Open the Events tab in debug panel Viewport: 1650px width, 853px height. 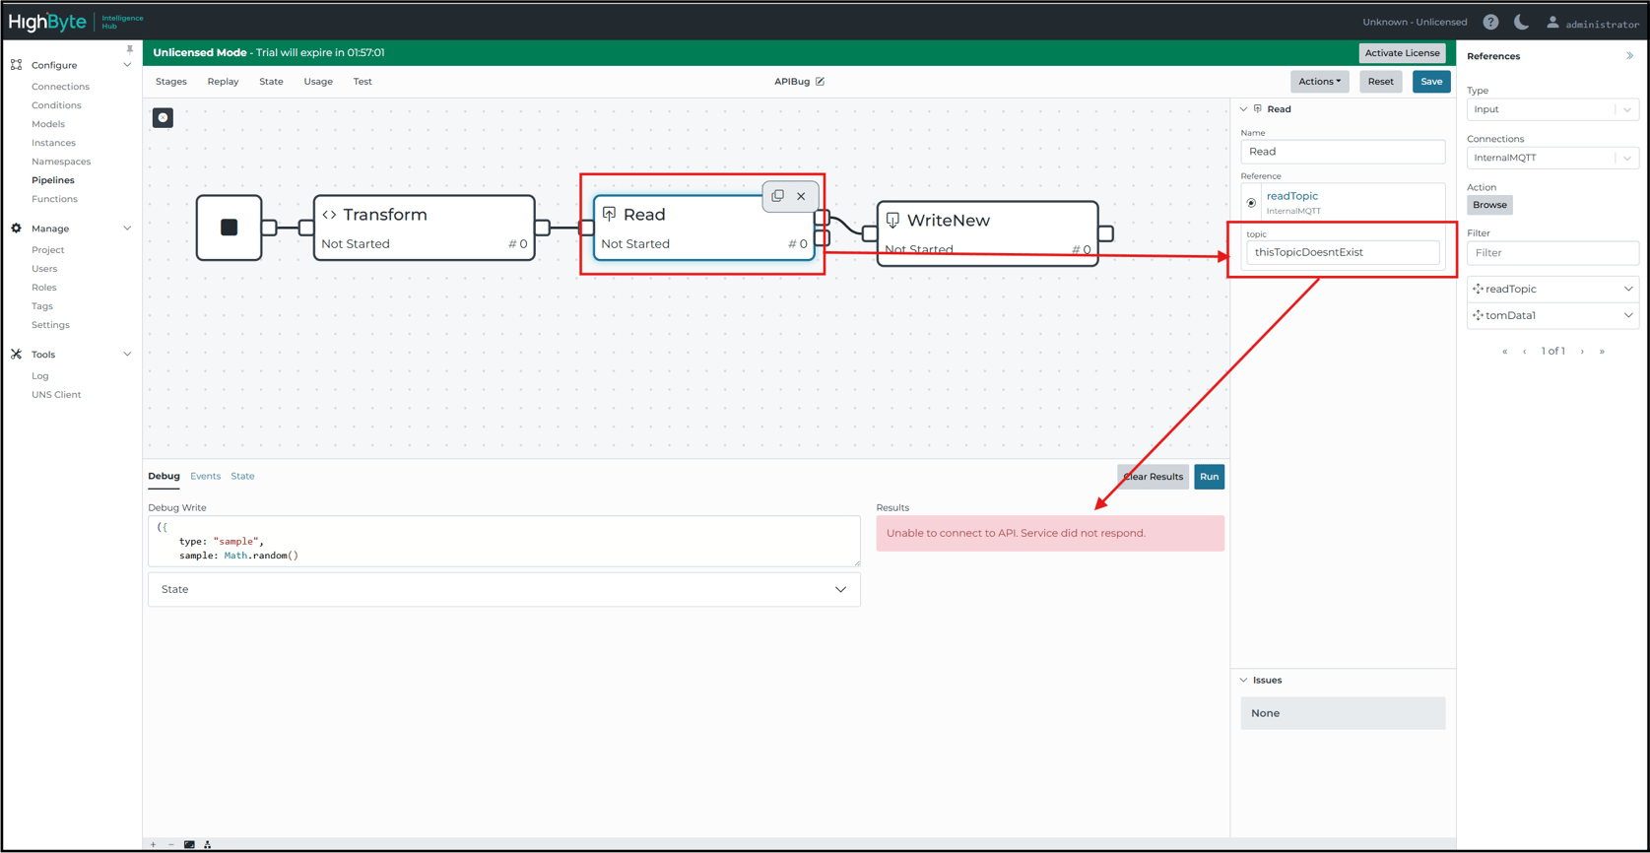point(205,476)
